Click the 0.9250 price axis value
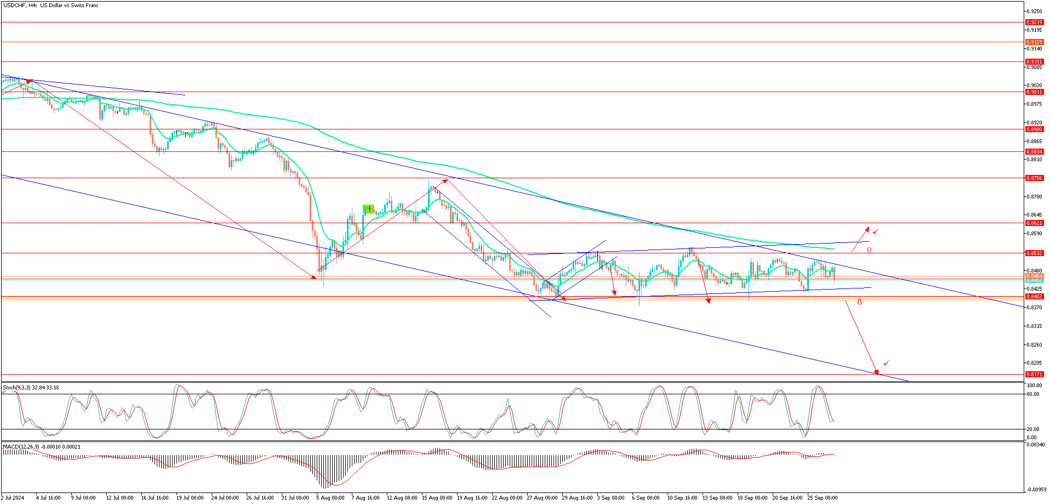 point(1034,12)
